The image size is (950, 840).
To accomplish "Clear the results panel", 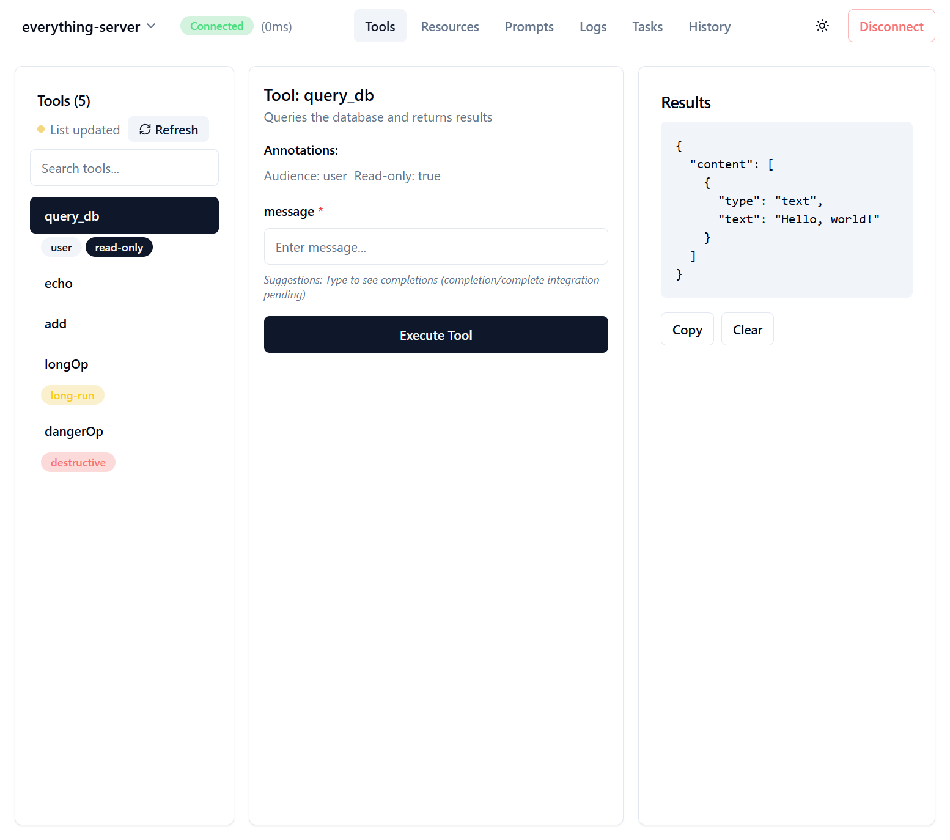I will point(748,329).
